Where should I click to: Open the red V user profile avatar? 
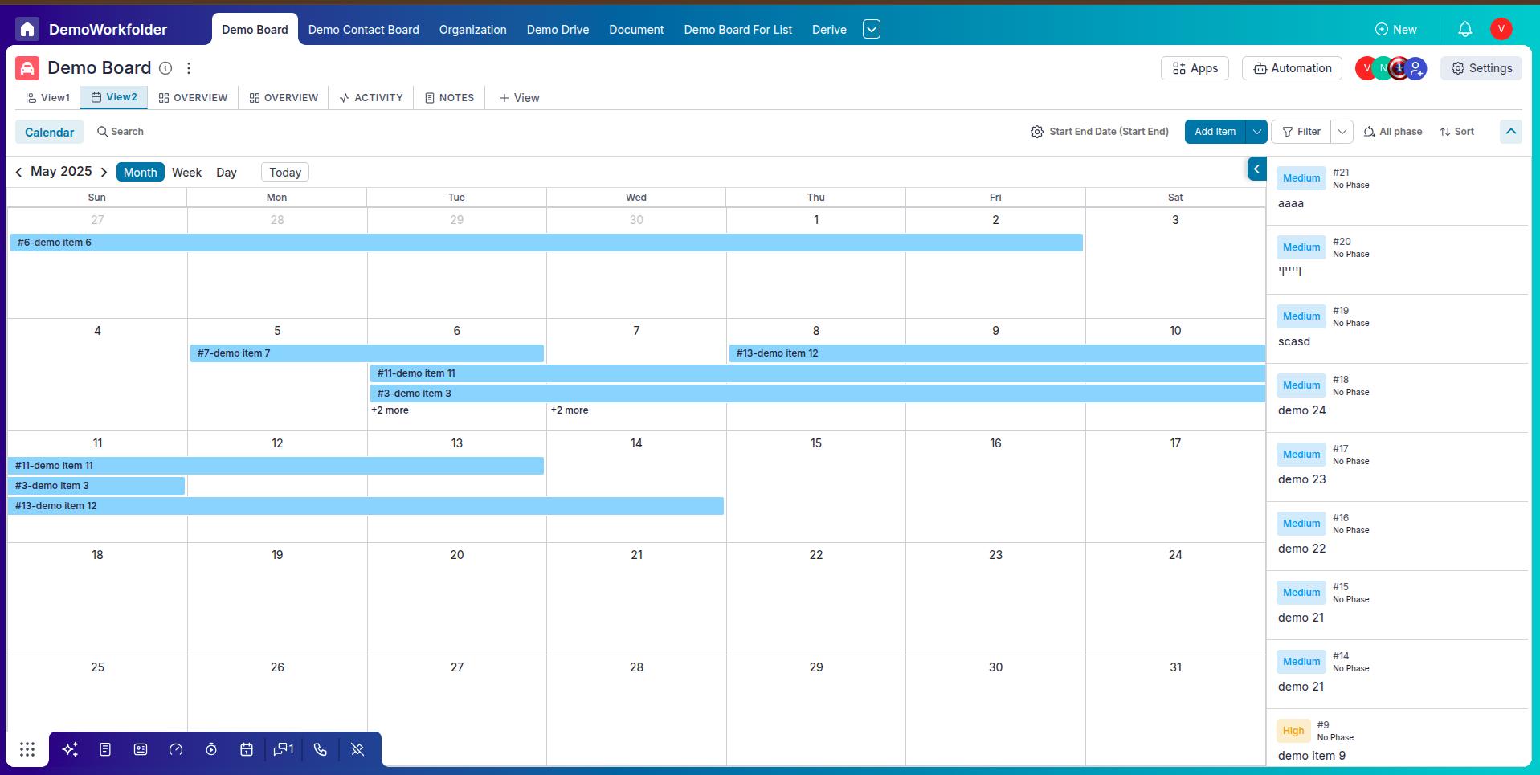pyautogui.click(x=1501, y=29)
